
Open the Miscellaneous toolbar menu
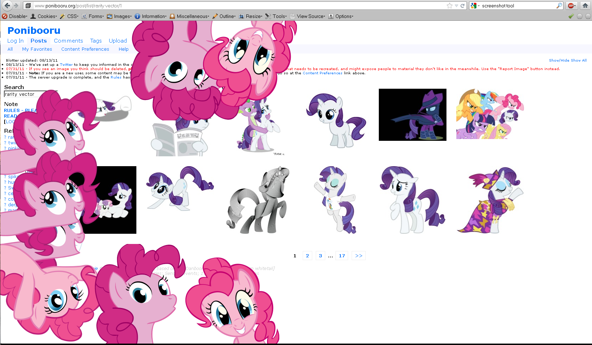click(x=190, y=16)
